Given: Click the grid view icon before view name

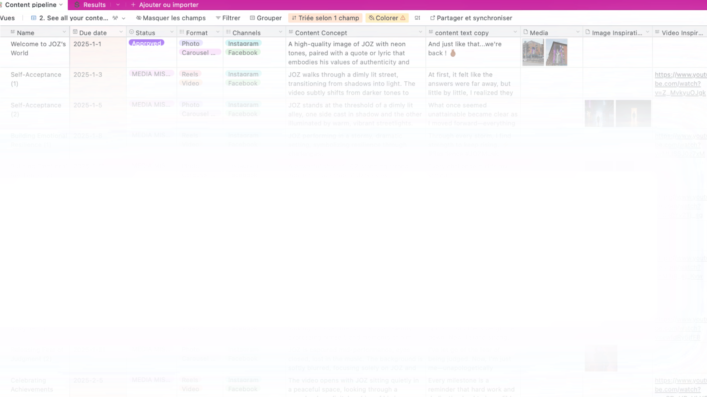Looking at the screenshot, I should (34, 18).
